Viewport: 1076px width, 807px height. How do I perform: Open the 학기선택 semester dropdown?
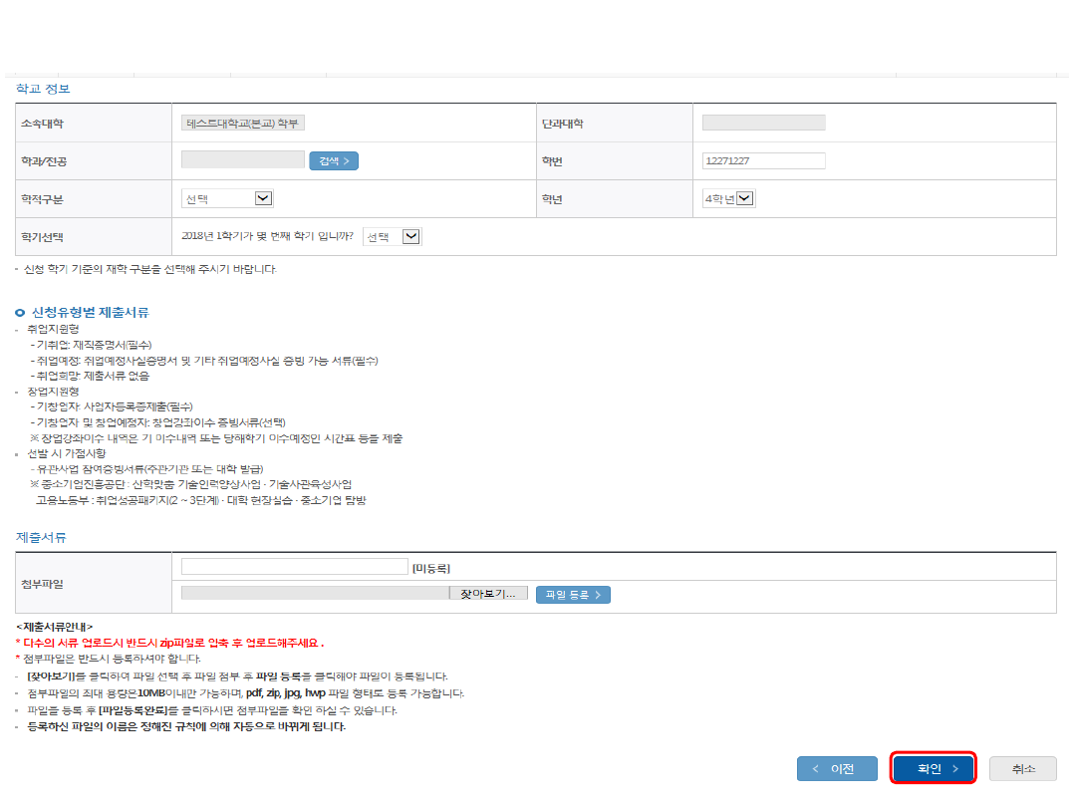pyautogui.click(x=393, y=237)
